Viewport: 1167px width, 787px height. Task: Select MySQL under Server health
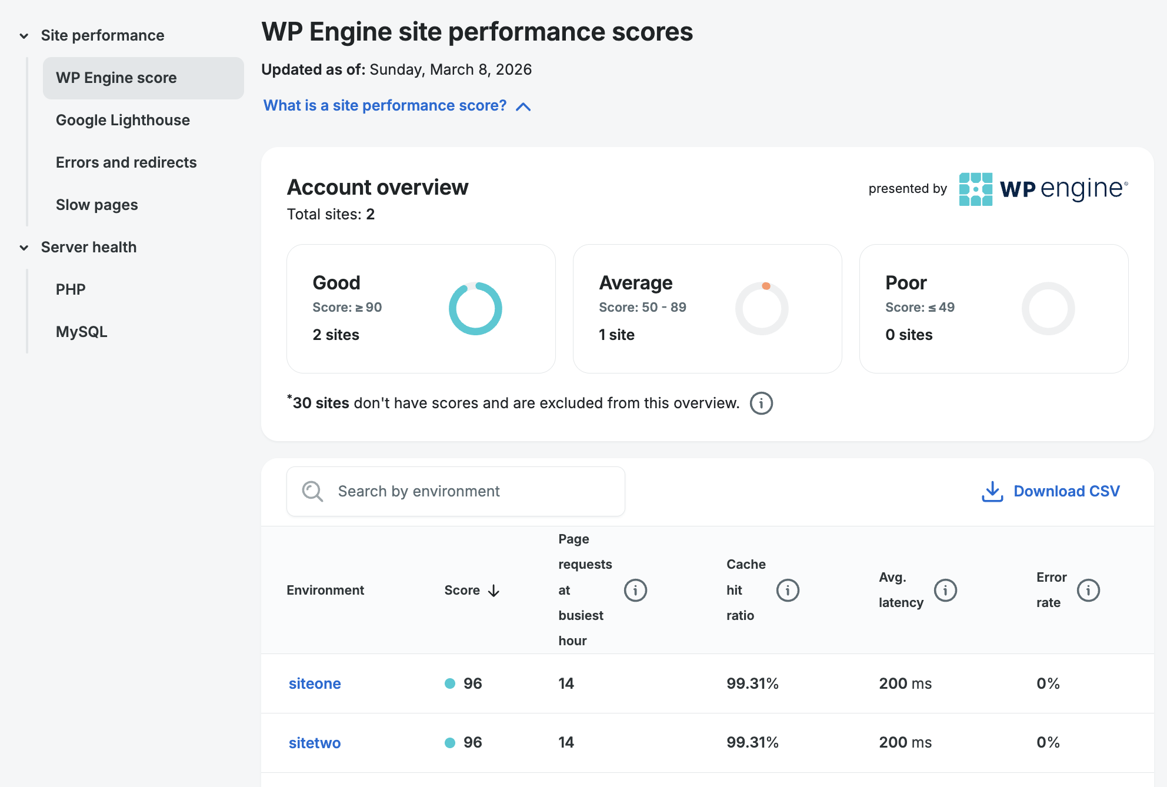(81, 331)
